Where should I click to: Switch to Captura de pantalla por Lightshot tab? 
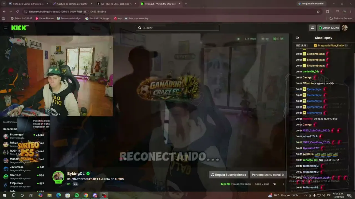click(72, 4)
